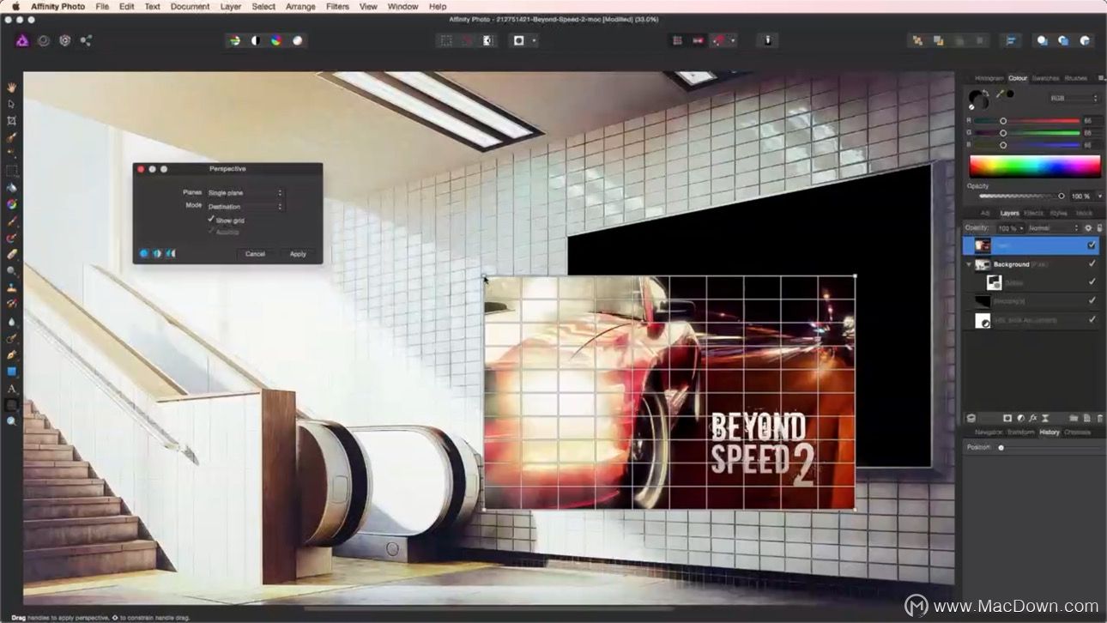Click the colour picker eyedropper icon

[x=999, y=93]
